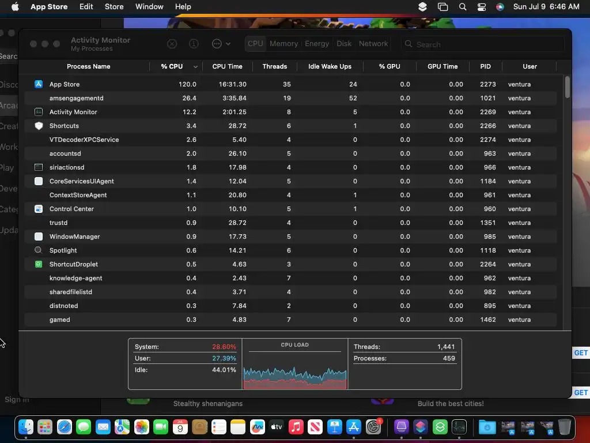Open Keynote from the Dock
590x443 pixels.
tap(335, 427)
